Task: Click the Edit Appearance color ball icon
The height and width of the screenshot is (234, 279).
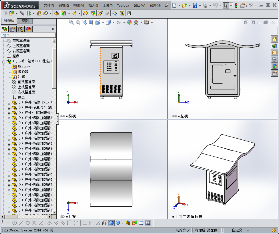Action: click(129, 22)
